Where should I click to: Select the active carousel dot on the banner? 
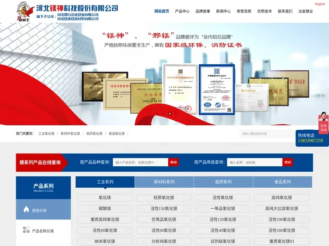(x=170, y=113)
